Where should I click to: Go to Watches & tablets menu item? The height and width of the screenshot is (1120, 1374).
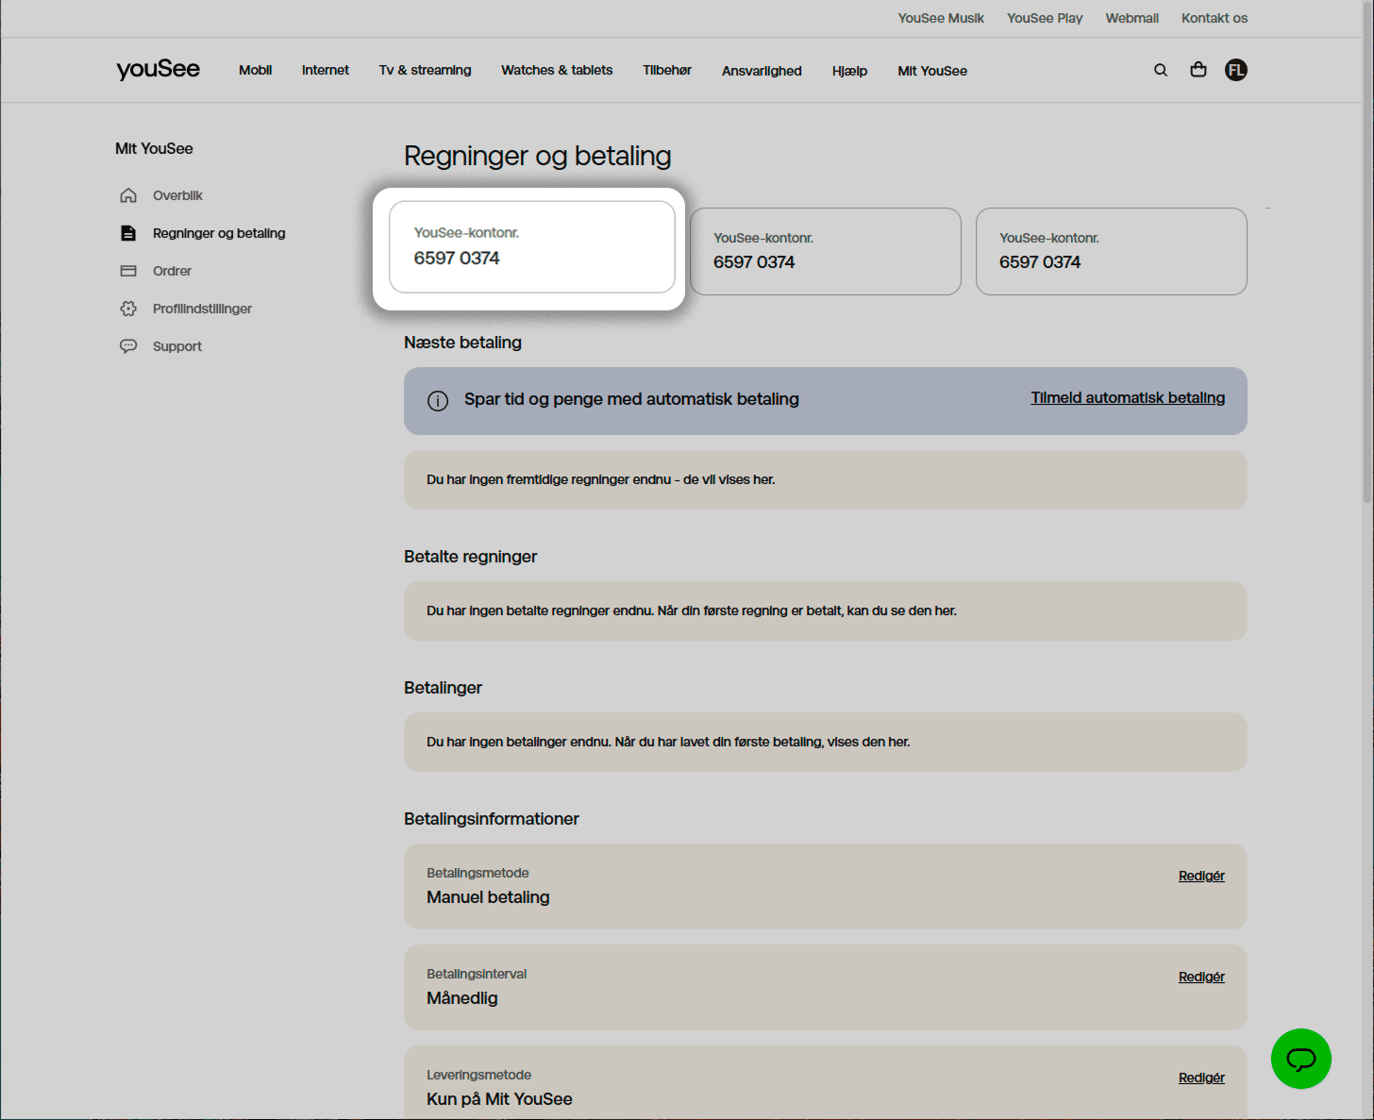pos(557,71)
